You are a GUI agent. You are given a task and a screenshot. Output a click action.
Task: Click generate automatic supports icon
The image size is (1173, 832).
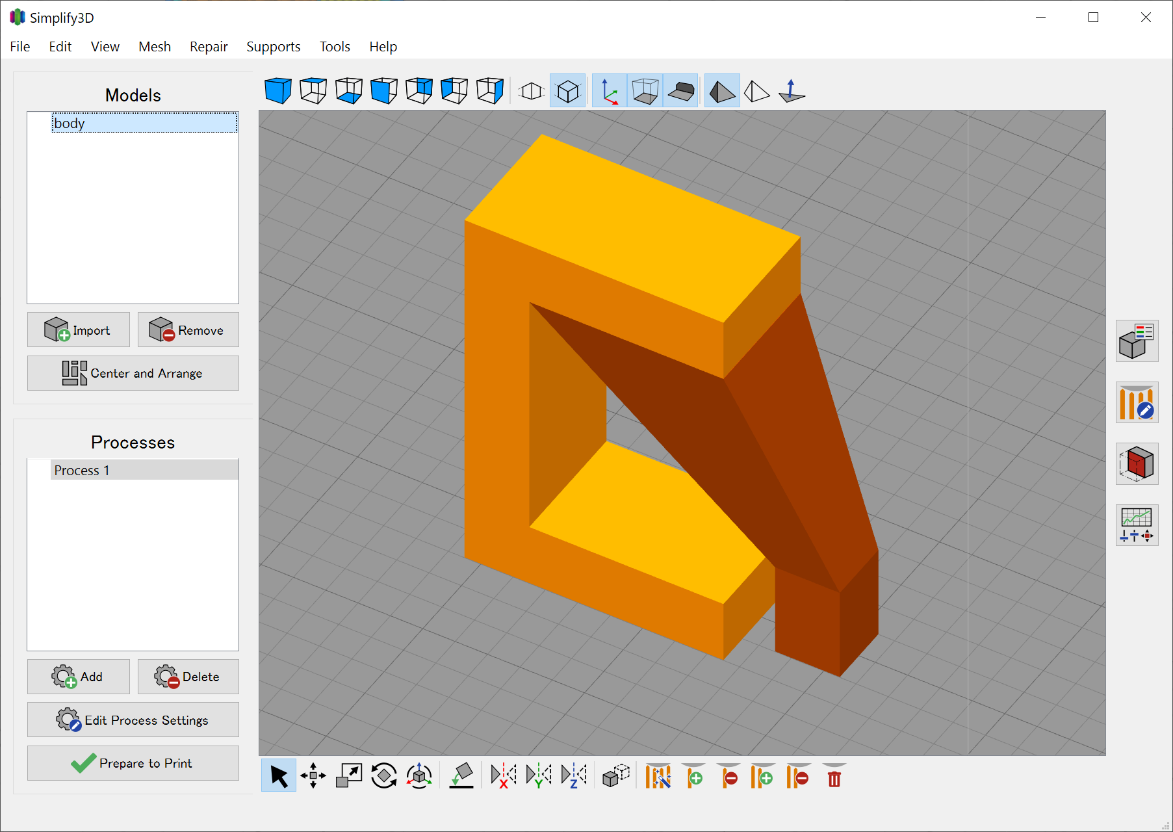coord(658,775)
